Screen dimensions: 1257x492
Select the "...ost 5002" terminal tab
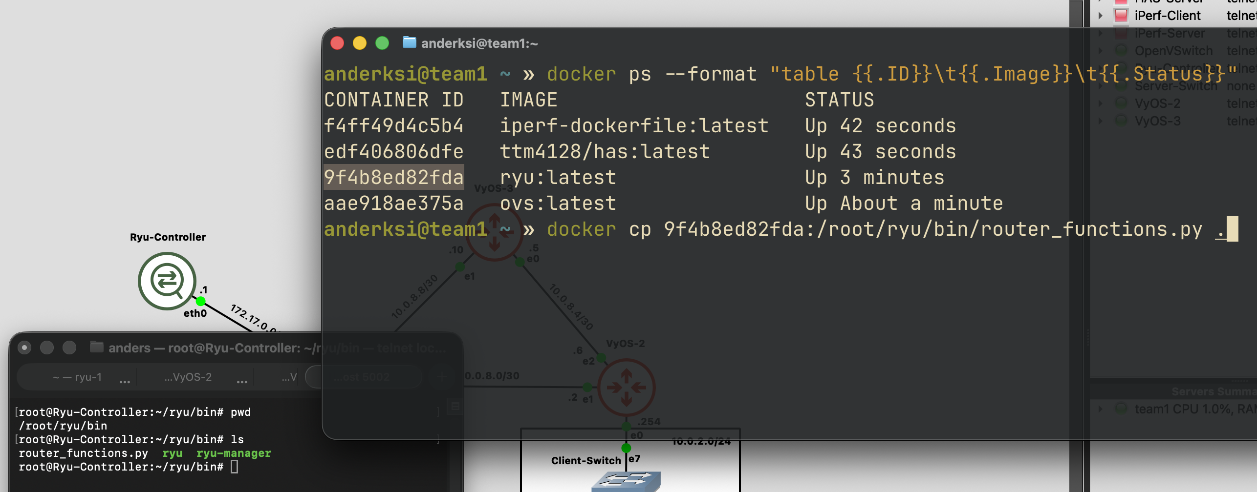(363, 377)
